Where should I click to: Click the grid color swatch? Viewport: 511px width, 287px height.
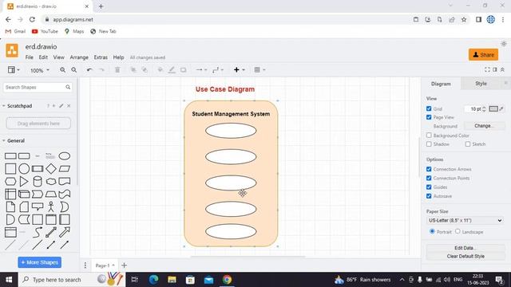pos(493,108)
